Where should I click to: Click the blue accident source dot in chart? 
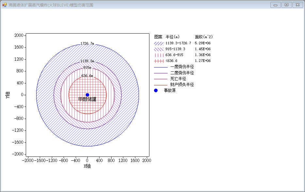87,95
